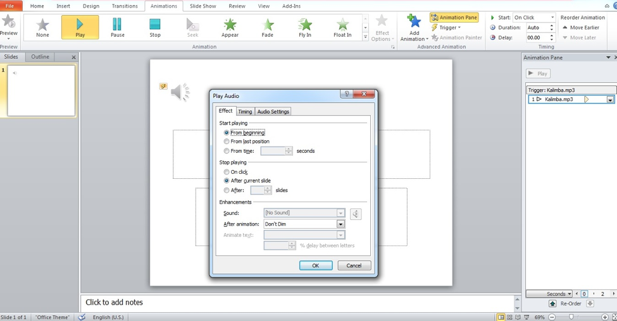Increase the Duration spinner value
The height and width of the screenshot is (321, 617).
pyautogui.click(x=552, y=25)
